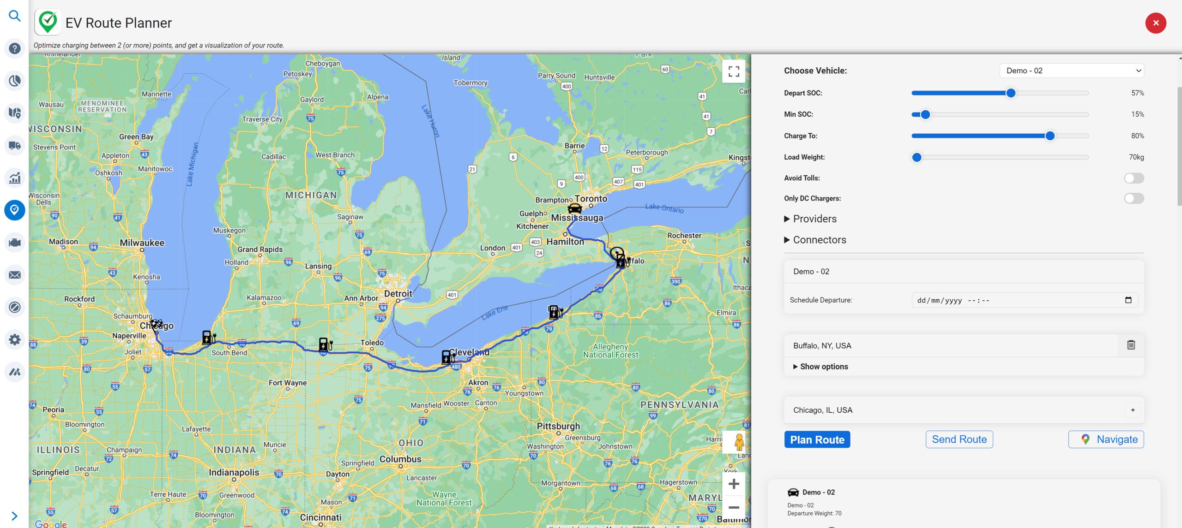Open the envelope messages sidebar icon
This screenshot has width=1182, height=528.
(15, 275)
